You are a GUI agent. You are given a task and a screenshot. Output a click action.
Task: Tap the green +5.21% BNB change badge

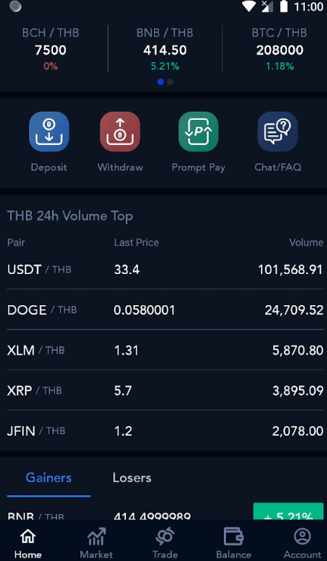288,512
